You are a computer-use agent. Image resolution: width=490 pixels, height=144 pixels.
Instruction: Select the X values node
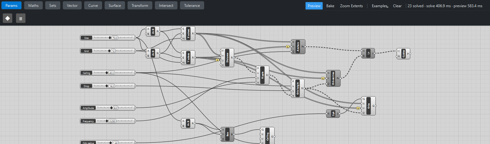click(x=188, y=33)
